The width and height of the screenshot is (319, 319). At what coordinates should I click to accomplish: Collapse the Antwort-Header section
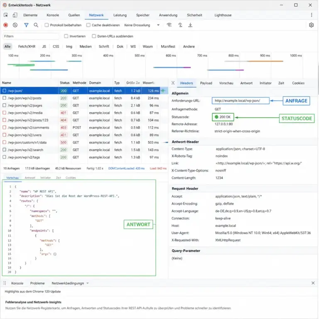tap(185, 142)
